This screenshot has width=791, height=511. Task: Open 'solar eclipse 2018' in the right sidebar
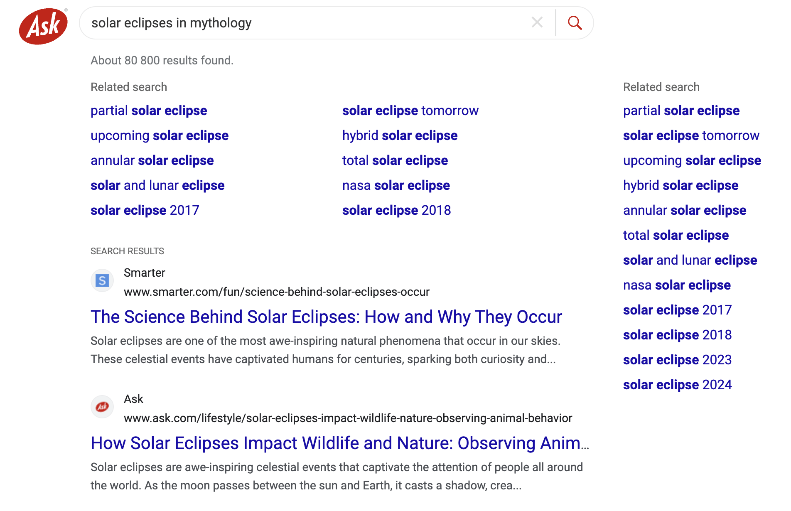click(x=678, y=335)
